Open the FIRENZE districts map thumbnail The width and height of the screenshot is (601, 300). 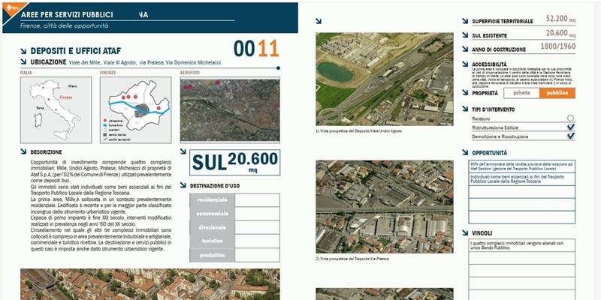(x=136, y=109)
